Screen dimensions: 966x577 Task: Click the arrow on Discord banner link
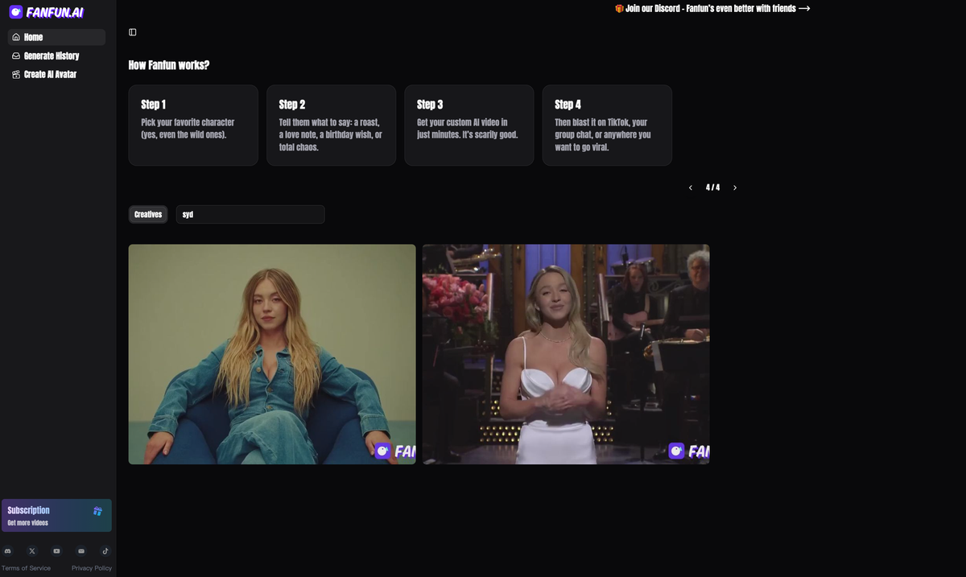coord(803,8)
